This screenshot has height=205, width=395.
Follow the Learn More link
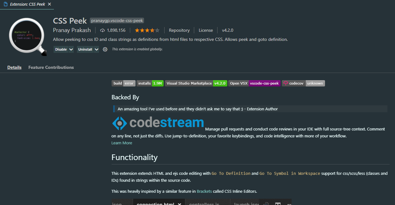122,143
